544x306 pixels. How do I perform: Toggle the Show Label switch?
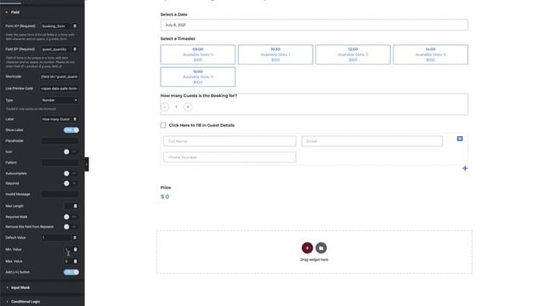pos(71,130)
